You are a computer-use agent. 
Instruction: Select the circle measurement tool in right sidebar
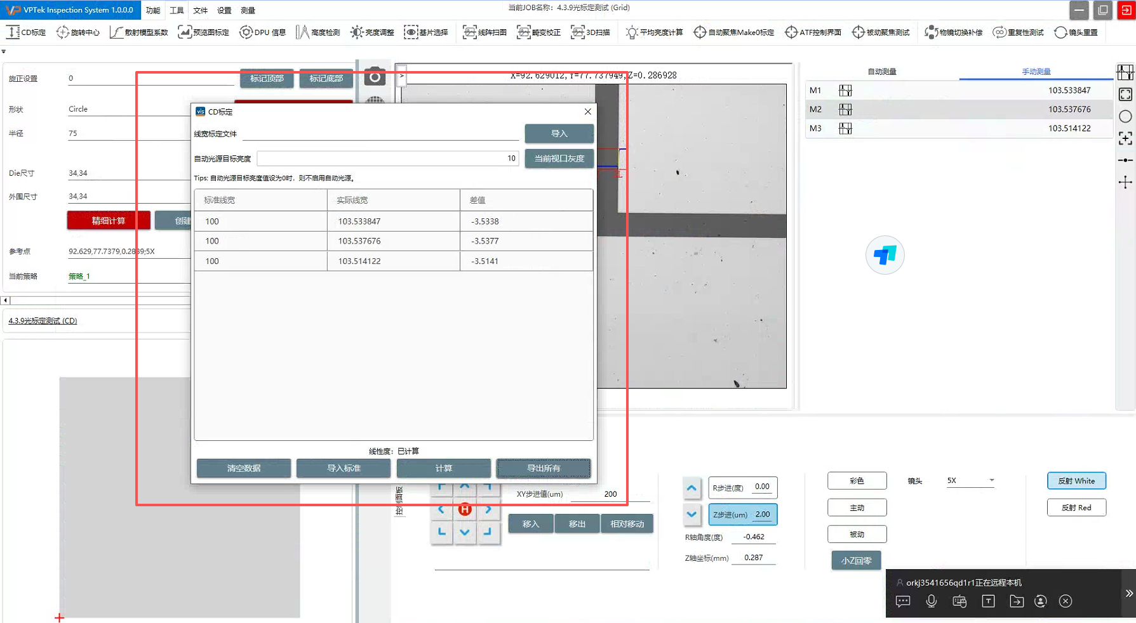(x=1125, y=117)
